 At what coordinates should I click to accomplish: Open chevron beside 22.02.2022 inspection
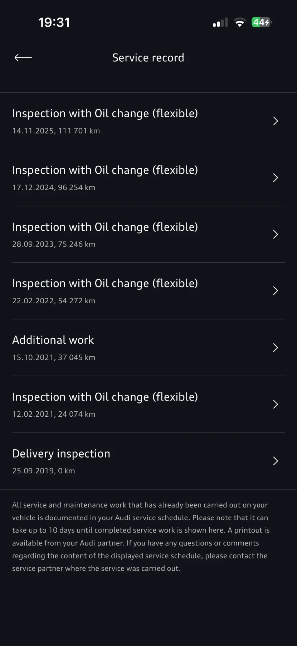276,291
